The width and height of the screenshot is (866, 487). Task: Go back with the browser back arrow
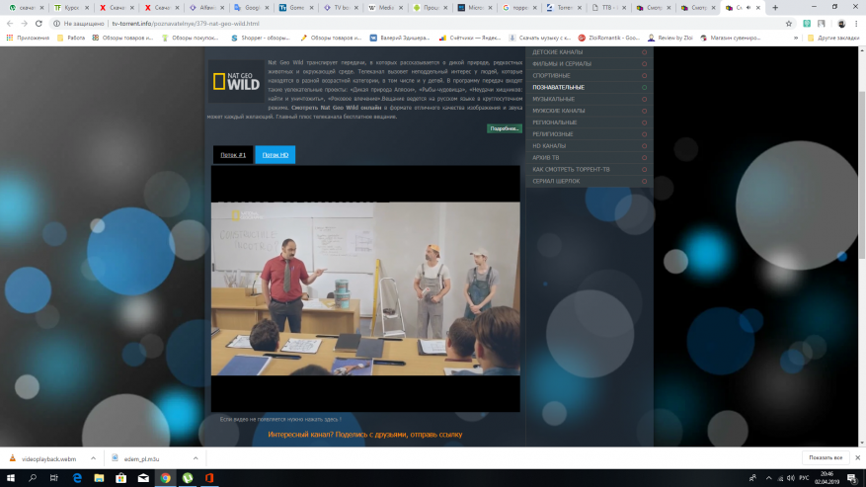point(10,24)
